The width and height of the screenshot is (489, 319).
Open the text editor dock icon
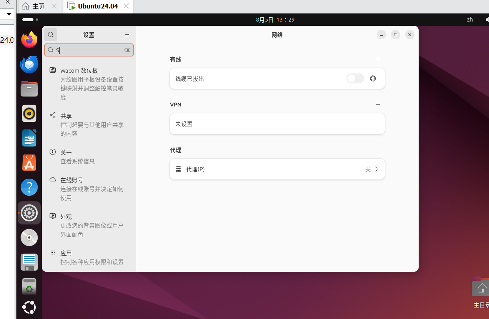click(29, 262)
